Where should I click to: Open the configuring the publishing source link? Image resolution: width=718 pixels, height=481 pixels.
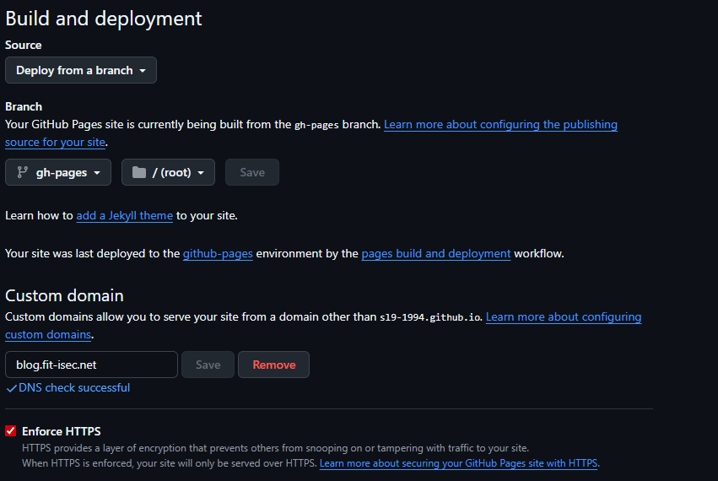[x=500, y=125]
